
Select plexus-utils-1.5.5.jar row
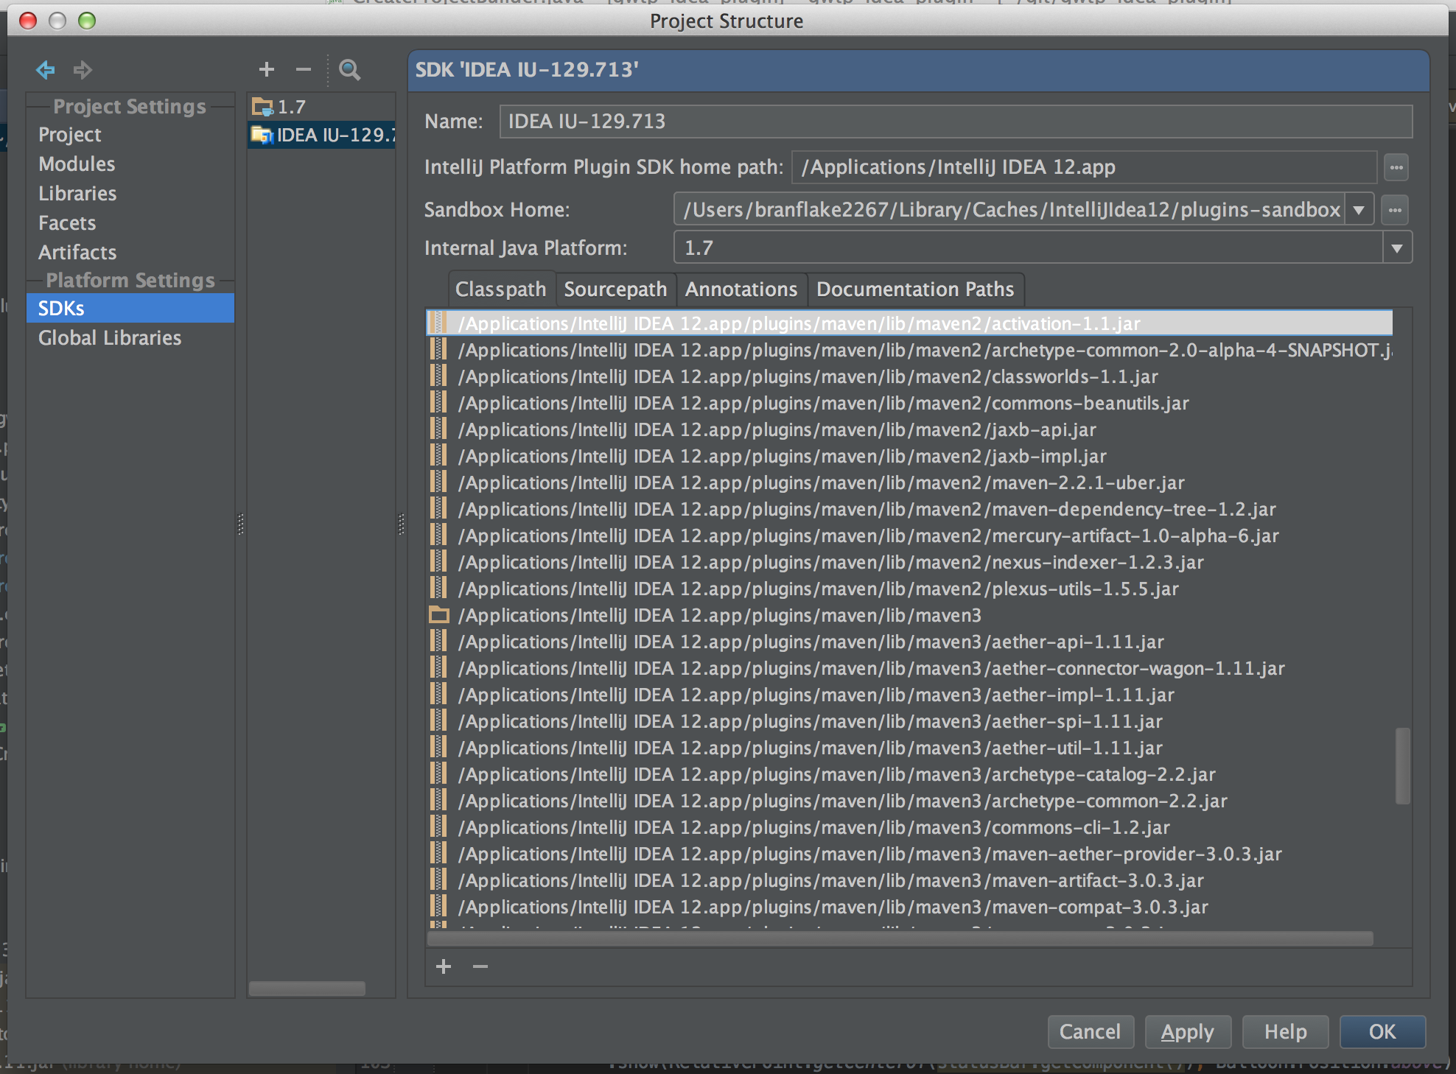[909, 589]
